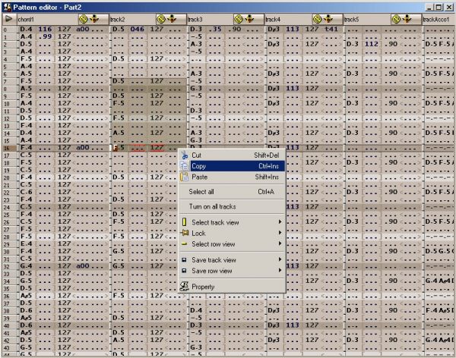456x358 pixels.
Task: Choose Select all from the context menu
Action: [x=201, y=192]
